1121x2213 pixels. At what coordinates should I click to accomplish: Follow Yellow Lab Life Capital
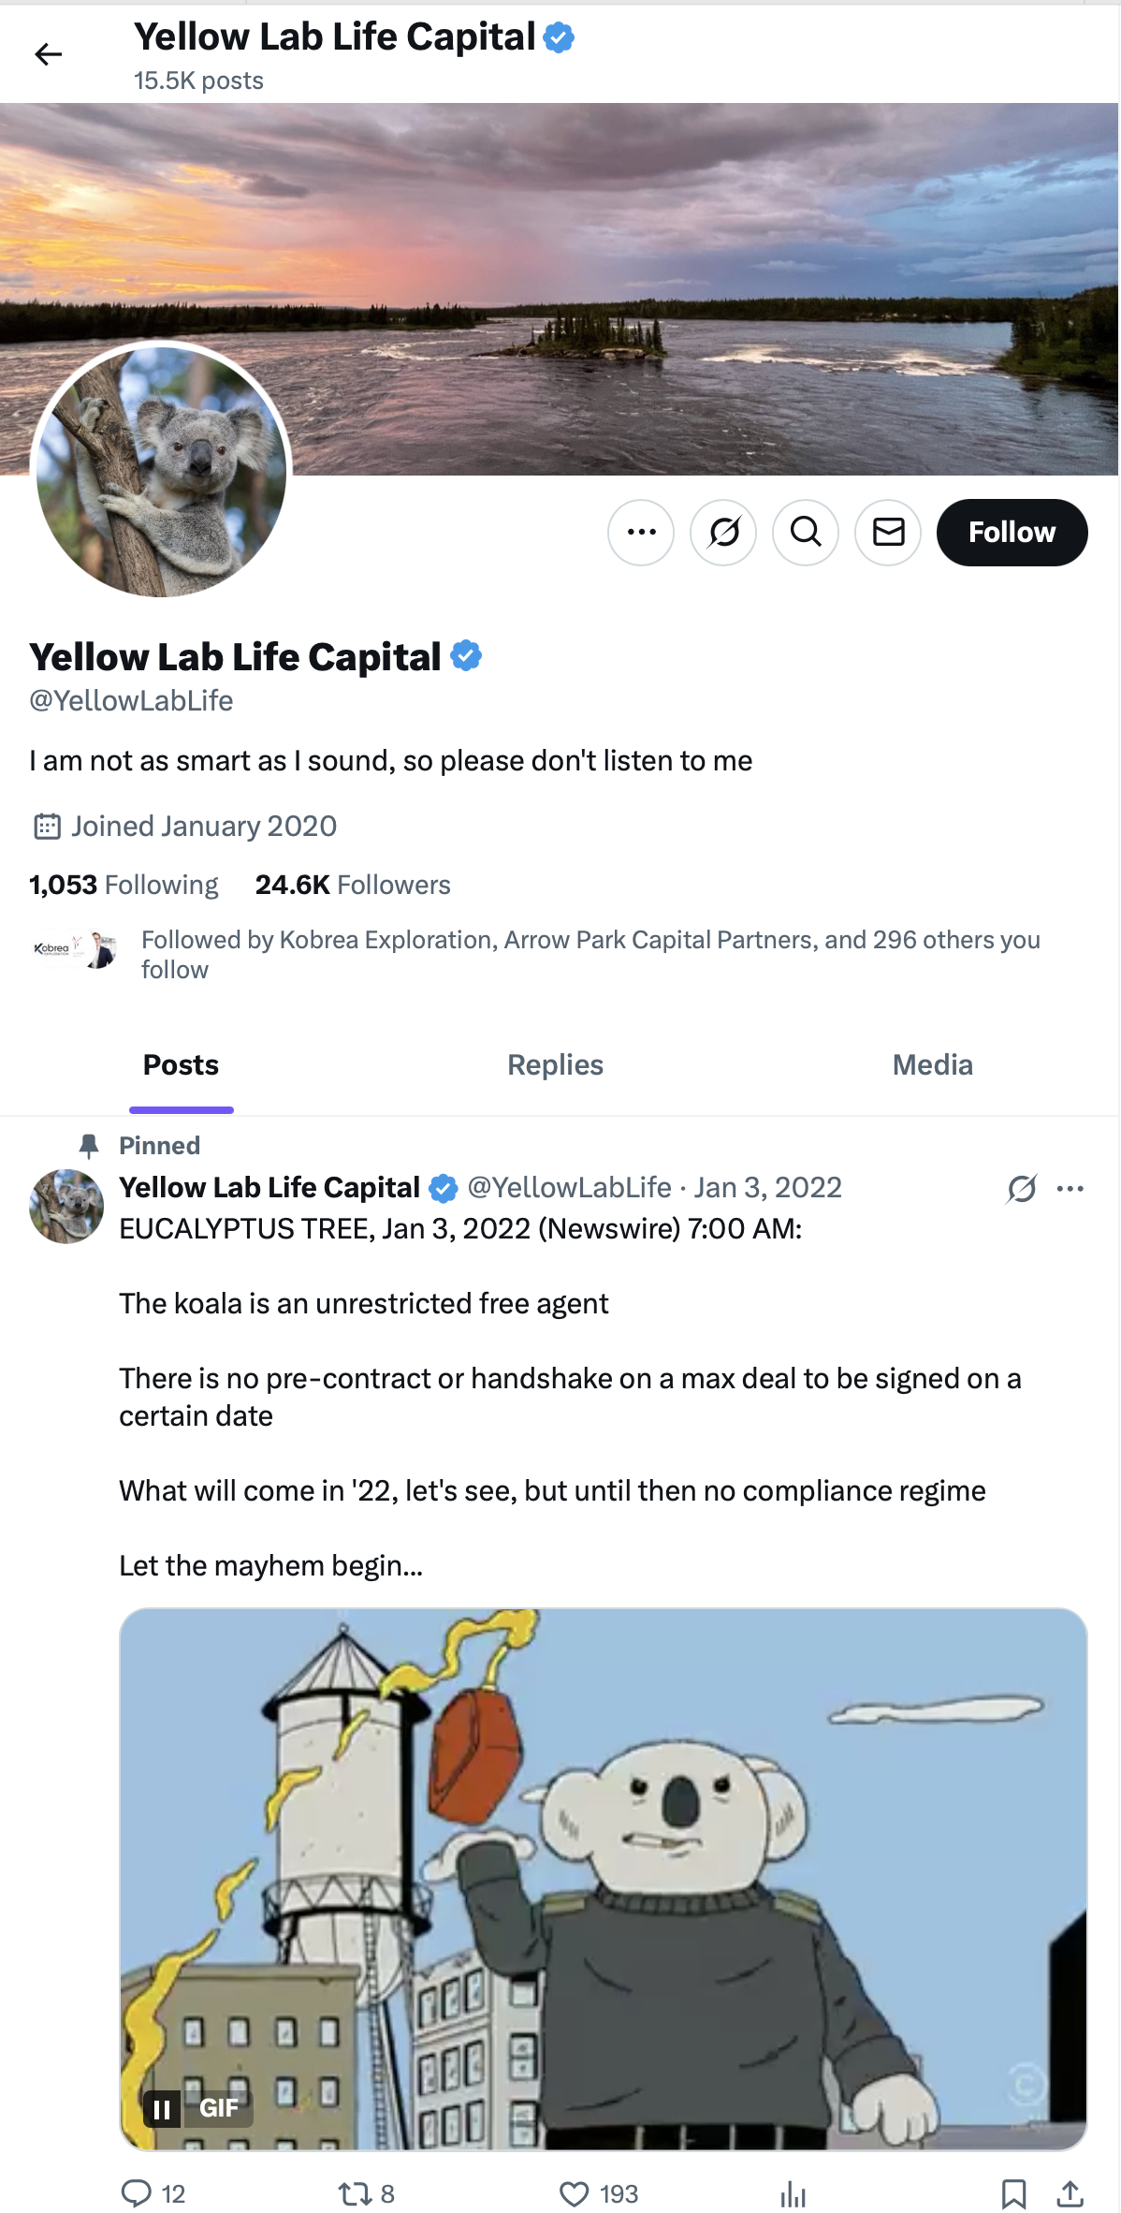(x=1012, y=533)
